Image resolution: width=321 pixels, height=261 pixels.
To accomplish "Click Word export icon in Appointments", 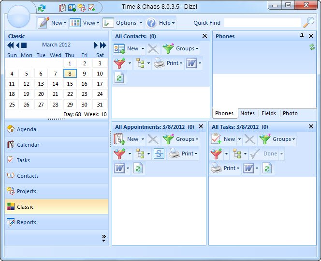I will coord(119,168).
